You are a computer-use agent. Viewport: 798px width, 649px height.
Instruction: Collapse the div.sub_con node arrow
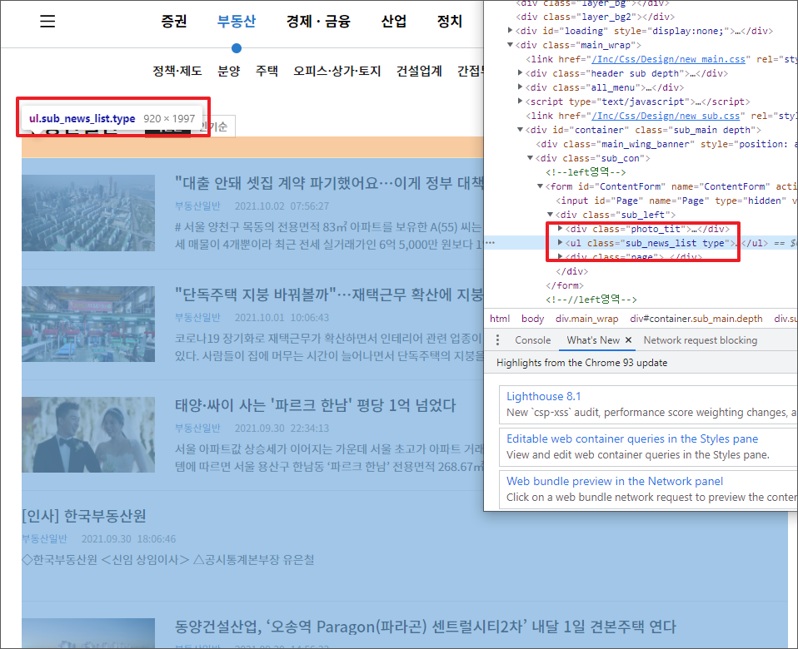pyautogui.click(x=531, y=158)
